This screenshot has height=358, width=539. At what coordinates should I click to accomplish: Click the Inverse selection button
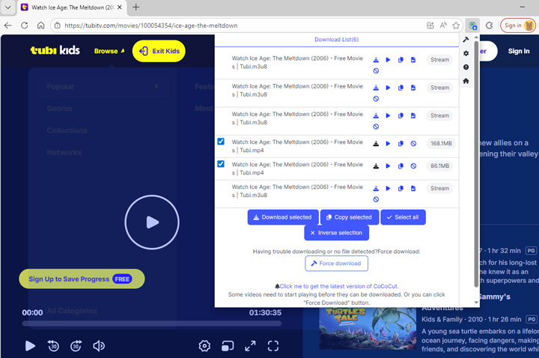[337, 233]
